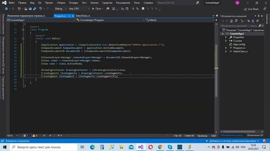Image resolution: width=270 pixels, height=151 pixels.
Task: Collapse the ConsoleApp1 project node
Action: [x=222, y=34]
